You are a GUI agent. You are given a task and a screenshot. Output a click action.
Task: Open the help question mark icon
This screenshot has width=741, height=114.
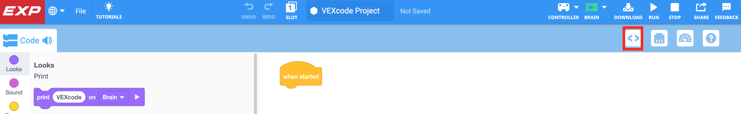tap(711, 38)
